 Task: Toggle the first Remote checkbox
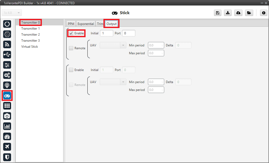click(x=71, y=48)
